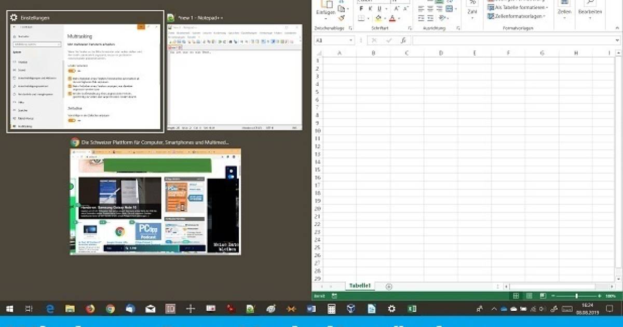Click the name box showing A1
Image resolution: width=623 pixels, height=327 pixels.
point(330,41)
